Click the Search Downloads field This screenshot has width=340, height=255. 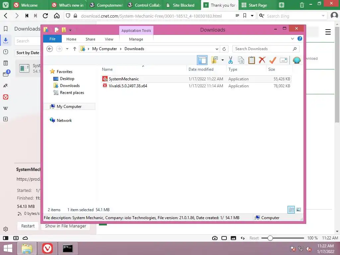[266, 49]
